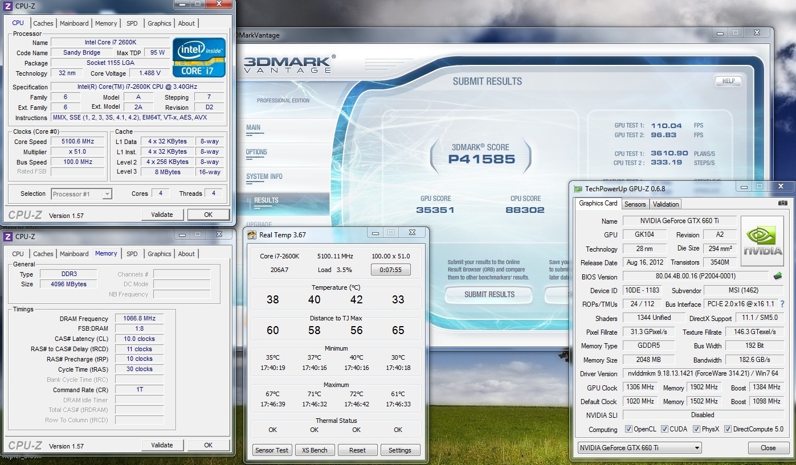
Task: Click the GPU name field NVIDIA GeForce GTX 660 Ti
Action: [x=680, y=221]
